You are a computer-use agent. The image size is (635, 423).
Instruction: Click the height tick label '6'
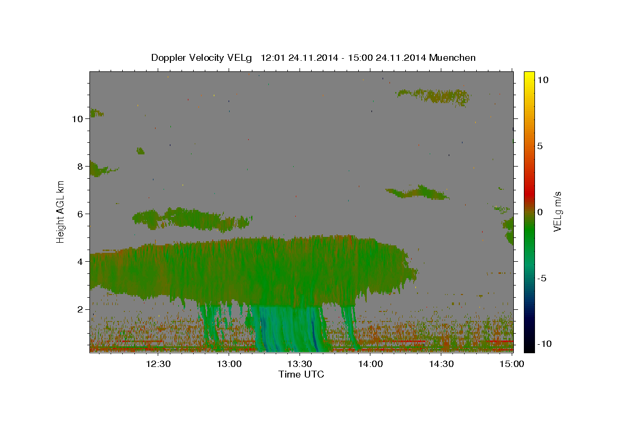[80, 214]
